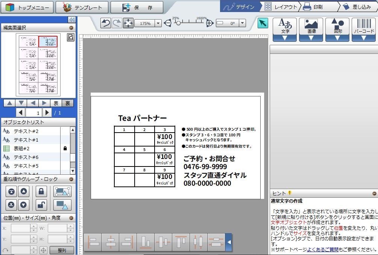
Task: Click the magnifier preview icon by thumbnails
Action: tap(71, 37)
